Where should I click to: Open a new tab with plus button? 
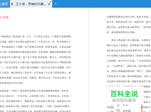point(56,4)
